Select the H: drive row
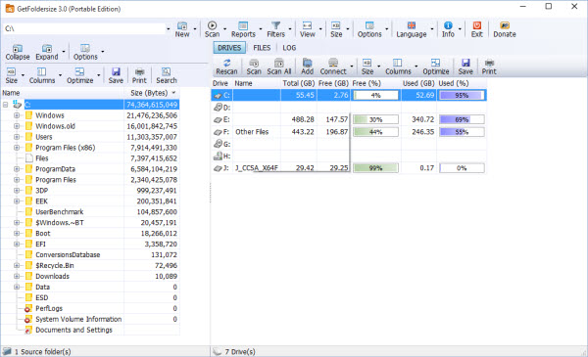 349,156
